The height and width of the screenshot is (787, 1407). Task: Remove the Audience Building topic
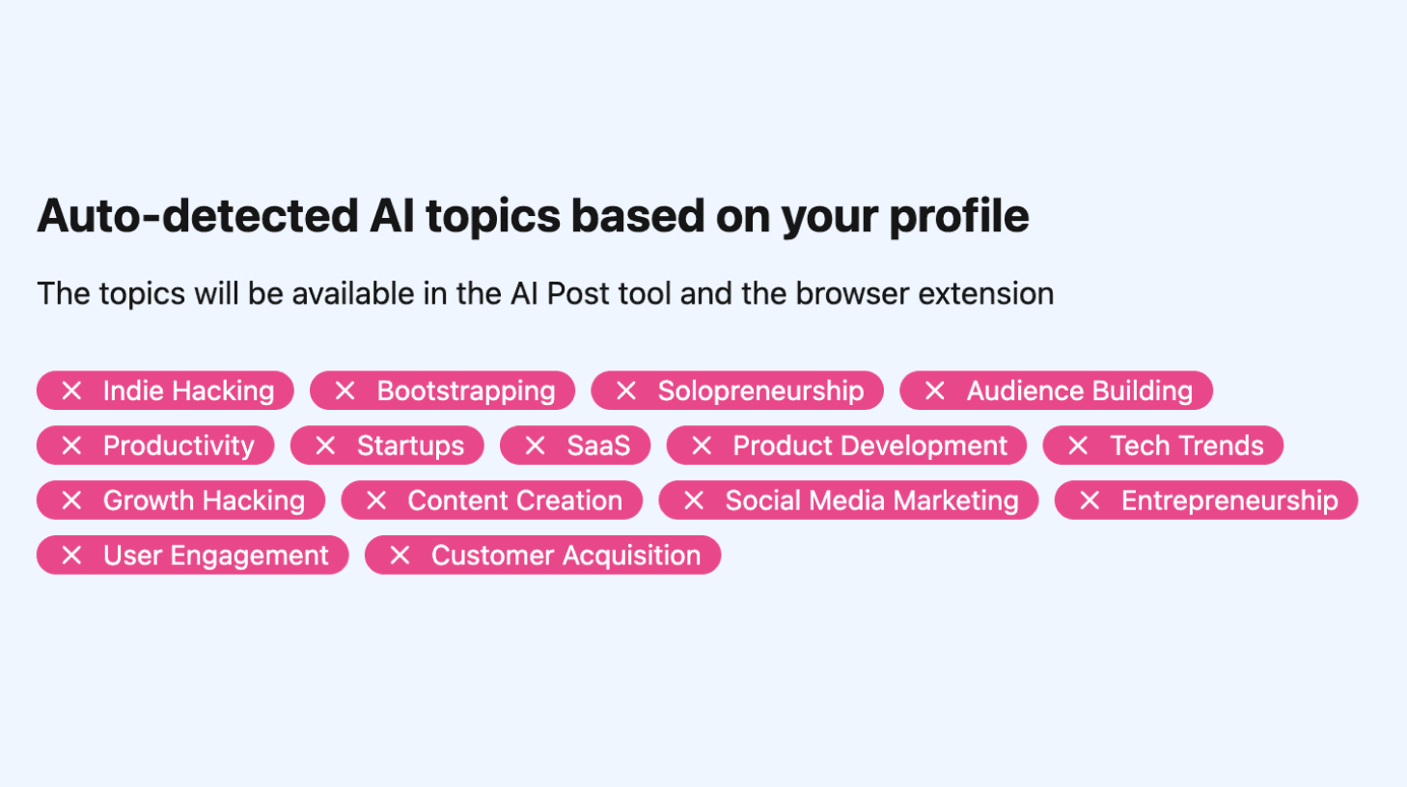pos(934,391)
